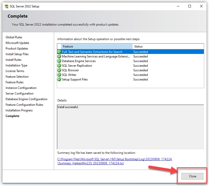Sort by the Feature column header
The width and height of the screenshot is (209, 186).
97,46
